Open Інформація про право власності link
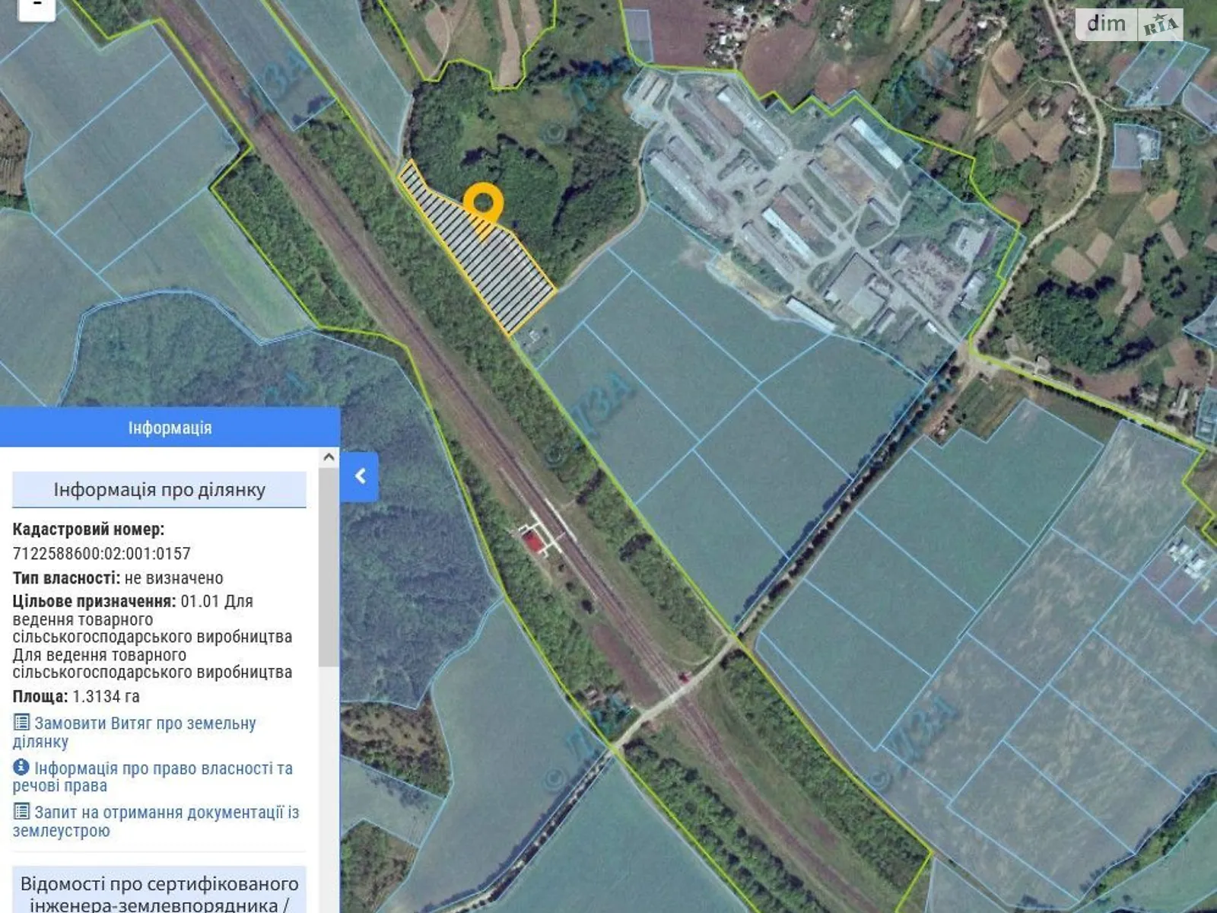This screenshot has width=1217, height=913. tap(163, 769)
